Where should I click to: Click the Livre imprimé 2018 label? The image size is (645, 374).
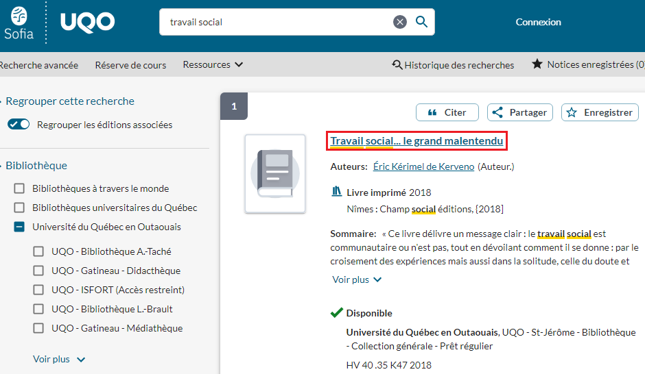389,192
